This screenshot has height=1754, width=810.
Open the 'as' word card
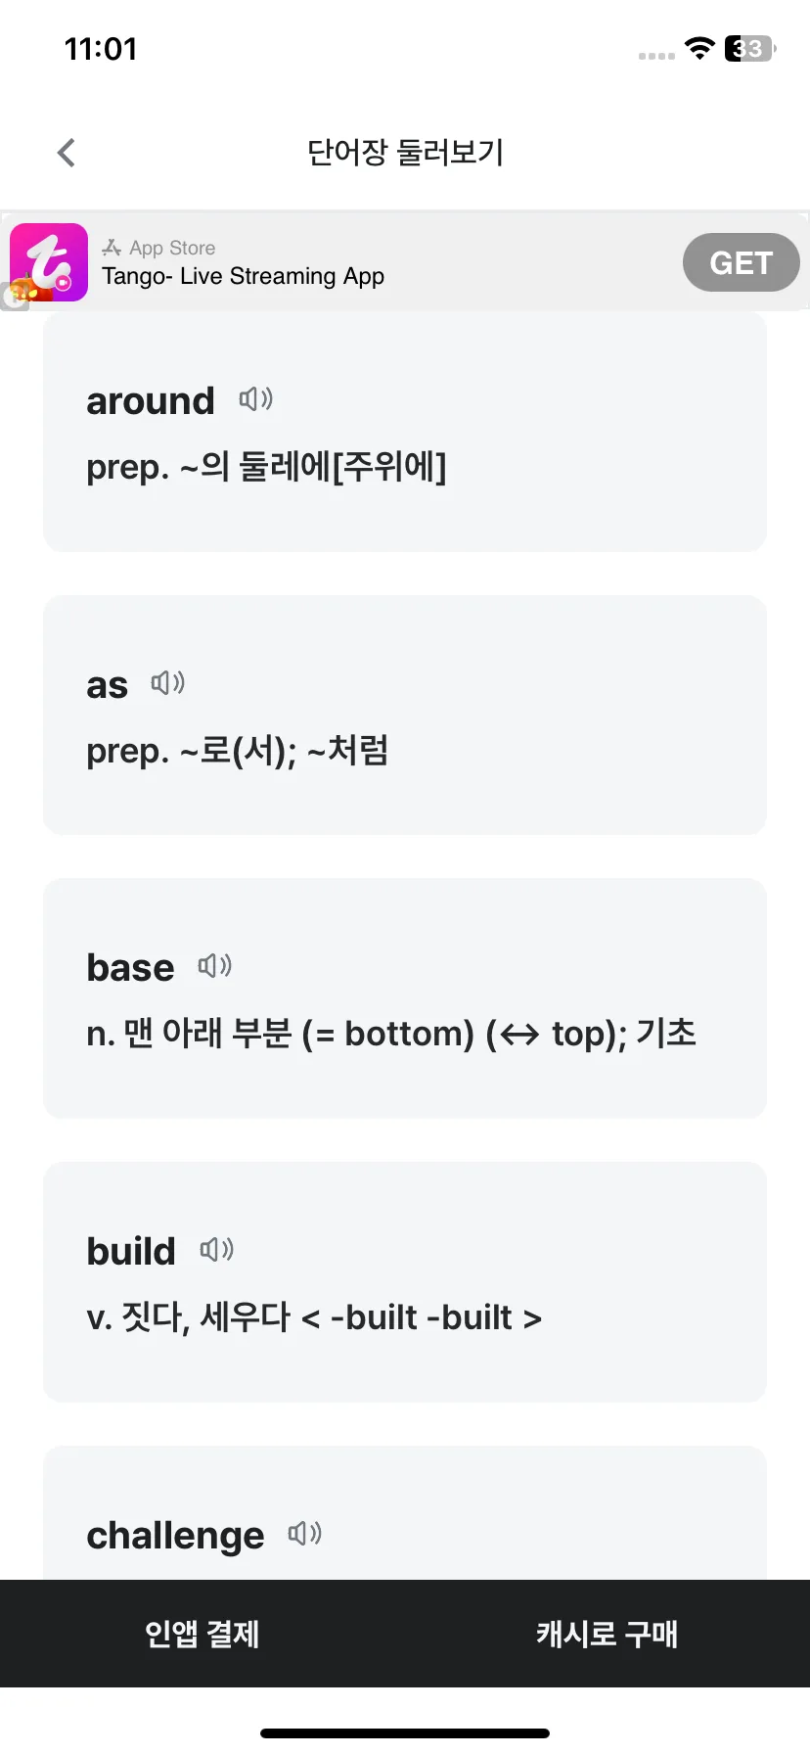click(405, 715)
